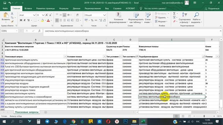Increase font size with large A icon

pyautogui.click(x=47, y=15)
